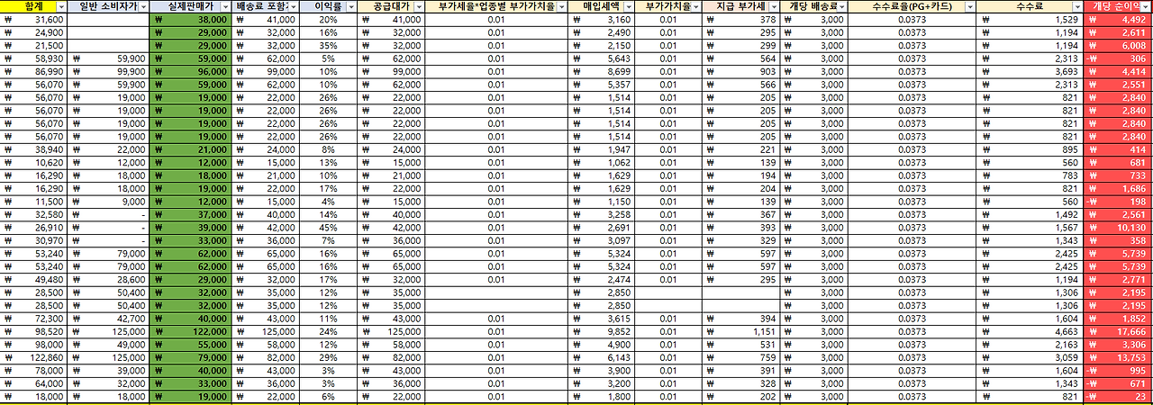
Task: Select the green 38,000 sale price cell
Action: 192,19
